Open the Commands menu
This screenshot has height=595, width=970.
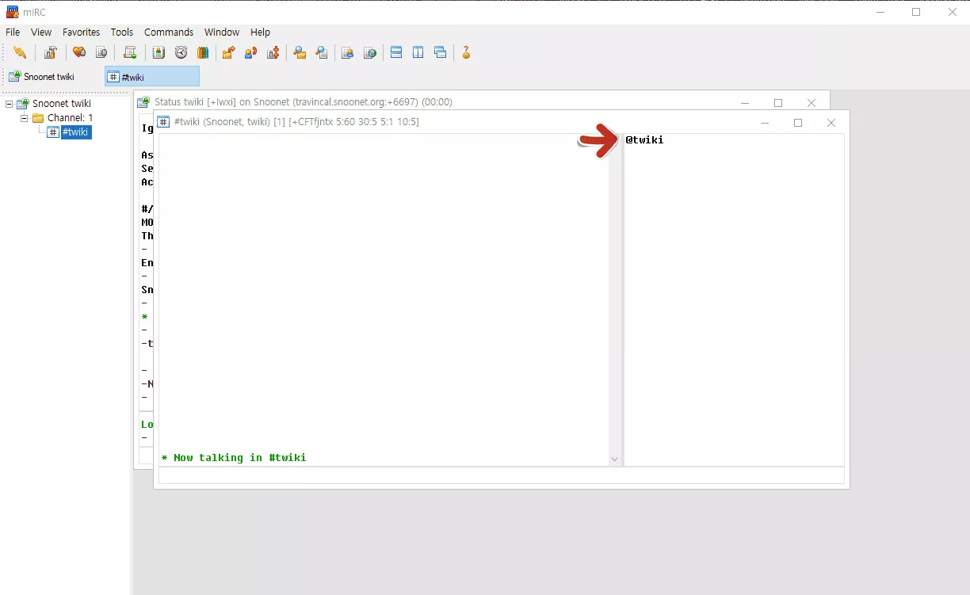tap(169, 32)
